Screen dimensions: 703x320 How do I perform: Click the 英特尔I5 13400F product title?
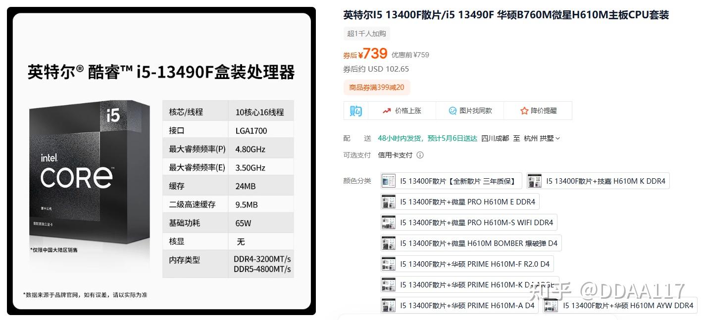click(x=506, y=15)
